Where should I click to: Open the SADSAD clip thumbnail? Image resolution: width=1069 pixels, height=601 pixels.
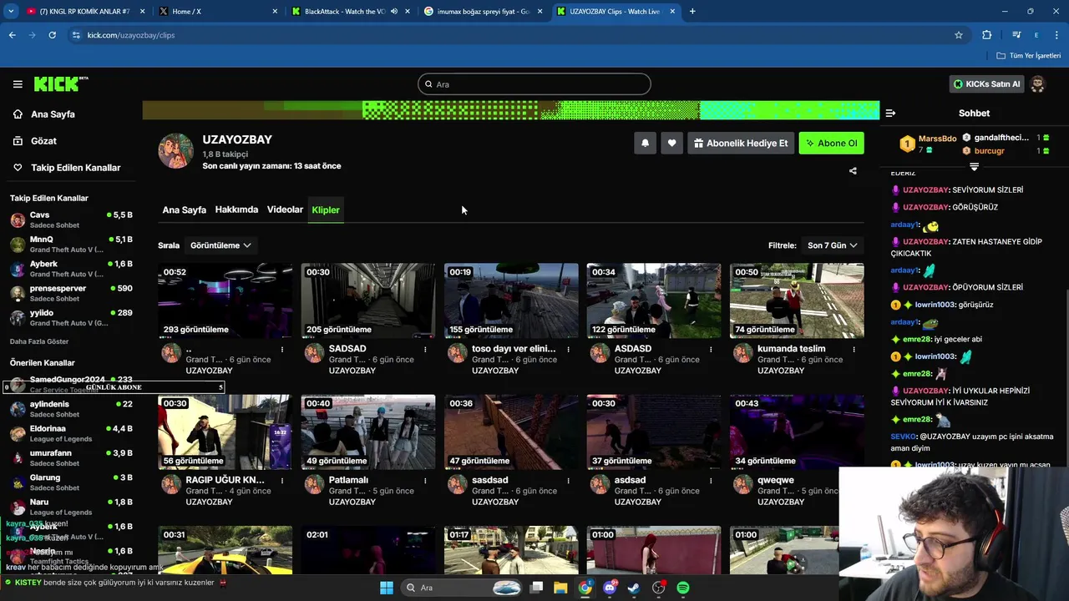(x=368, y=300)
